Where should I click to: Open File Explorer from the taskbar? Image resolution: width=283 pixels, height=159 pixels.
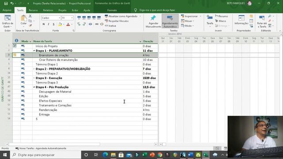point(113,155)
